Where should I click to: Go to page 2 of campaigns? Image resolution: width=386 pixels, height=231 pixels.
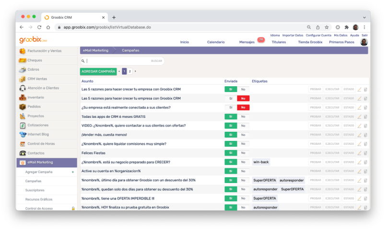130,71
